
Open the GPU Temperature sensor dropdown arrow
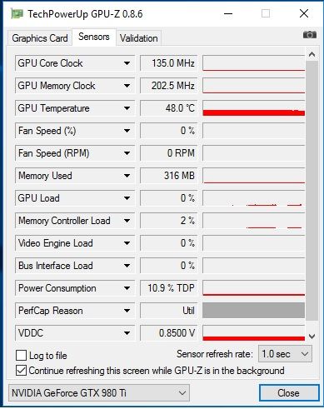[x=127, y=108]
